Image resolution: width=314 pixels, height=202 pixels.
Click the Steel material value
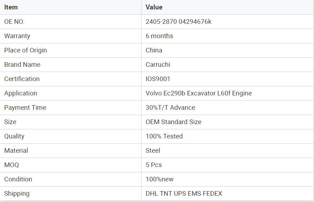pos(153,151)
